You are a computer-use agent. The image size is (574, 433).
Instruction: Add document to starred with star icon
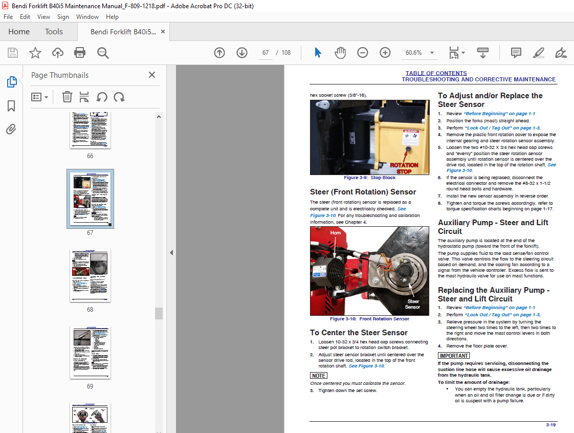coord(35,53)
